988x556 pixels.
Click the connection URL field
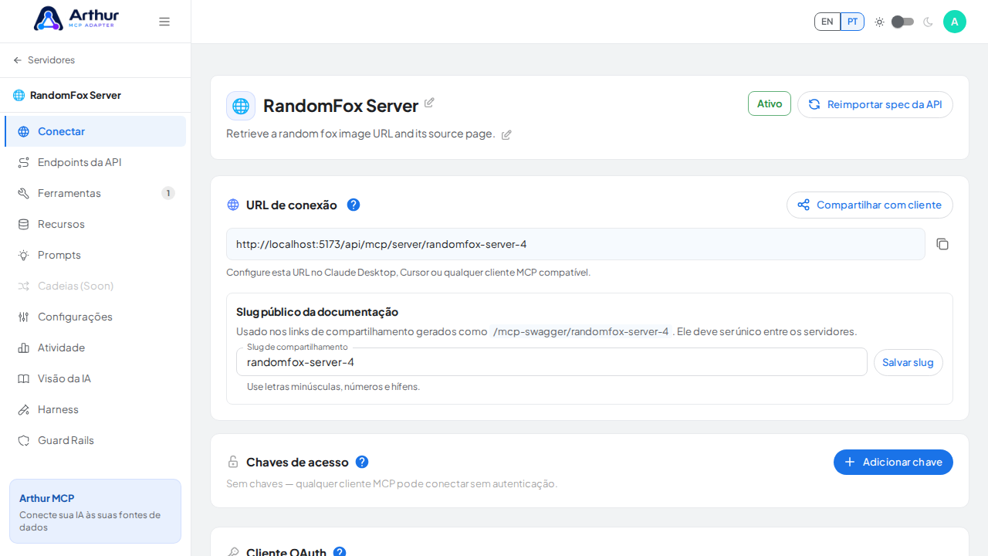point(576,244)
